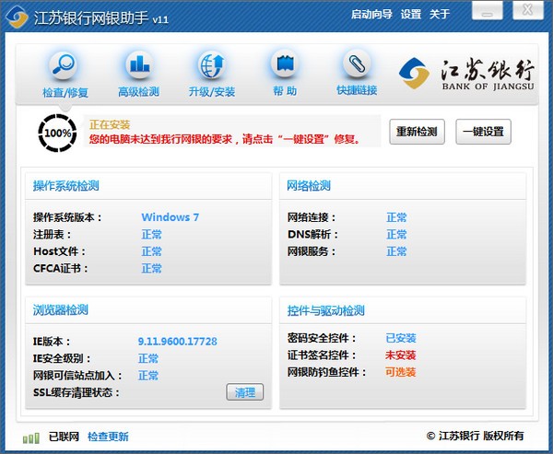Click the 检查更新 link
This screenshot has width=553, height=454.
[x=108, y=437]
